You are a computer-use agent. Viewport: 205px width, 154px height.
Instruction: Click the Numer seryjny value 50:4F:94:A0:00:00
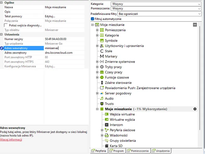(x=56, y=39)
